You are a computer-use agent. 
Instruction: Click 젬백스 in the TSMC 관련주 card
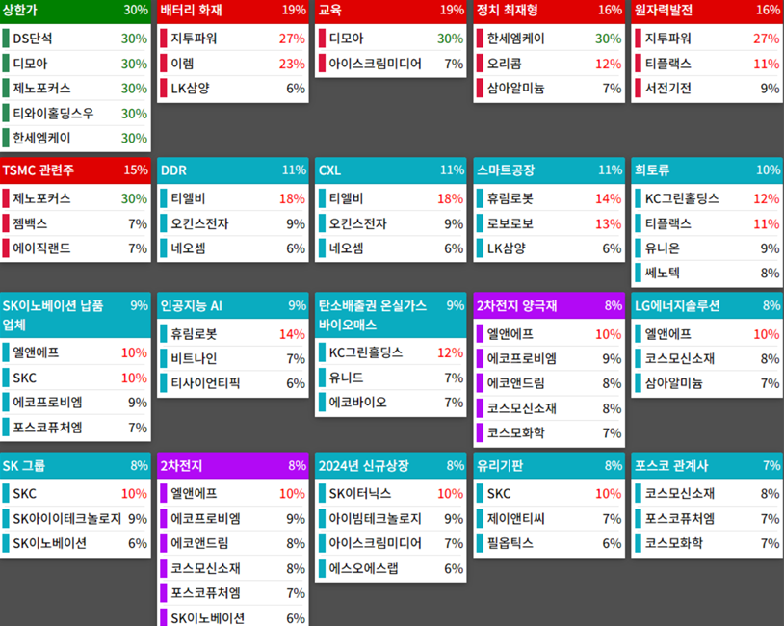(75, 223)
